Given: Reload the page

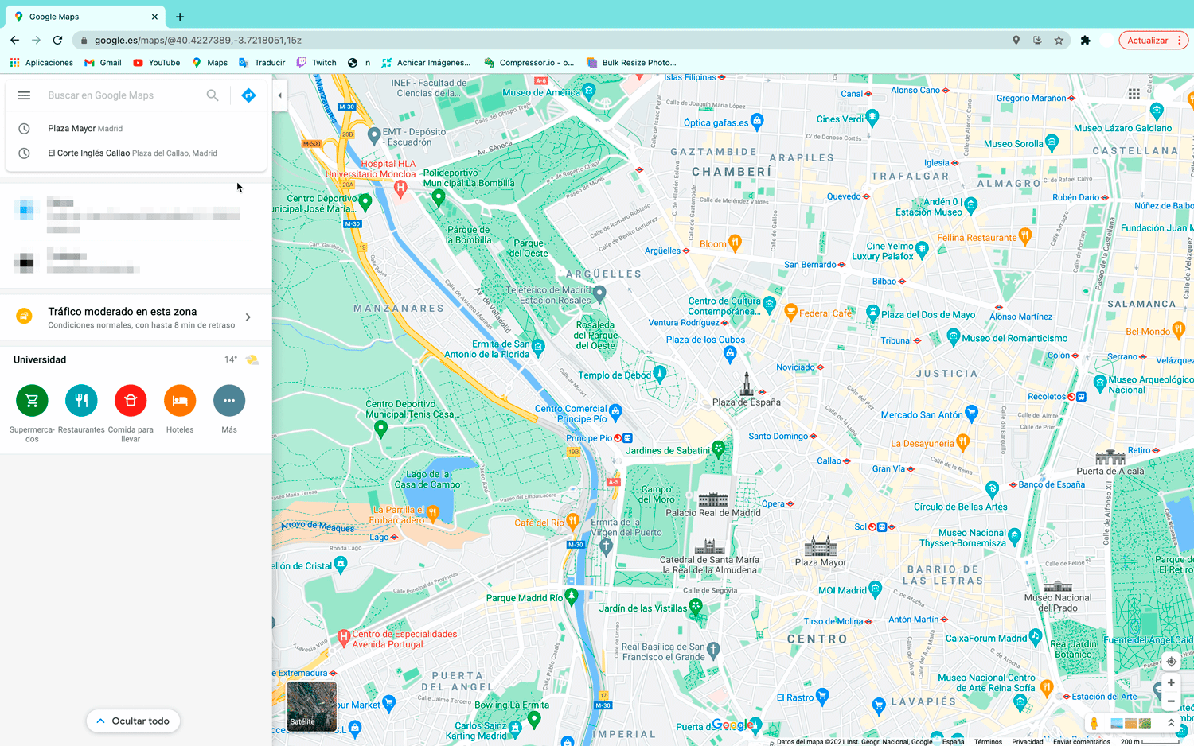Looking at the screenshot, I should [57, 40].
